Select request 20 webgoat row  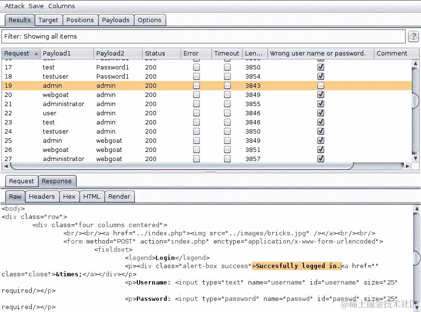tap(207, 95)
